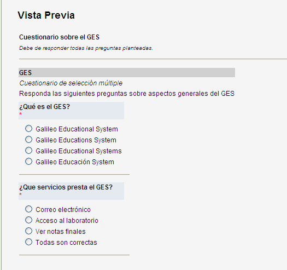Click the ¿Qué es el GES? question header
287x270 pixels.
[x=72, y=111]
